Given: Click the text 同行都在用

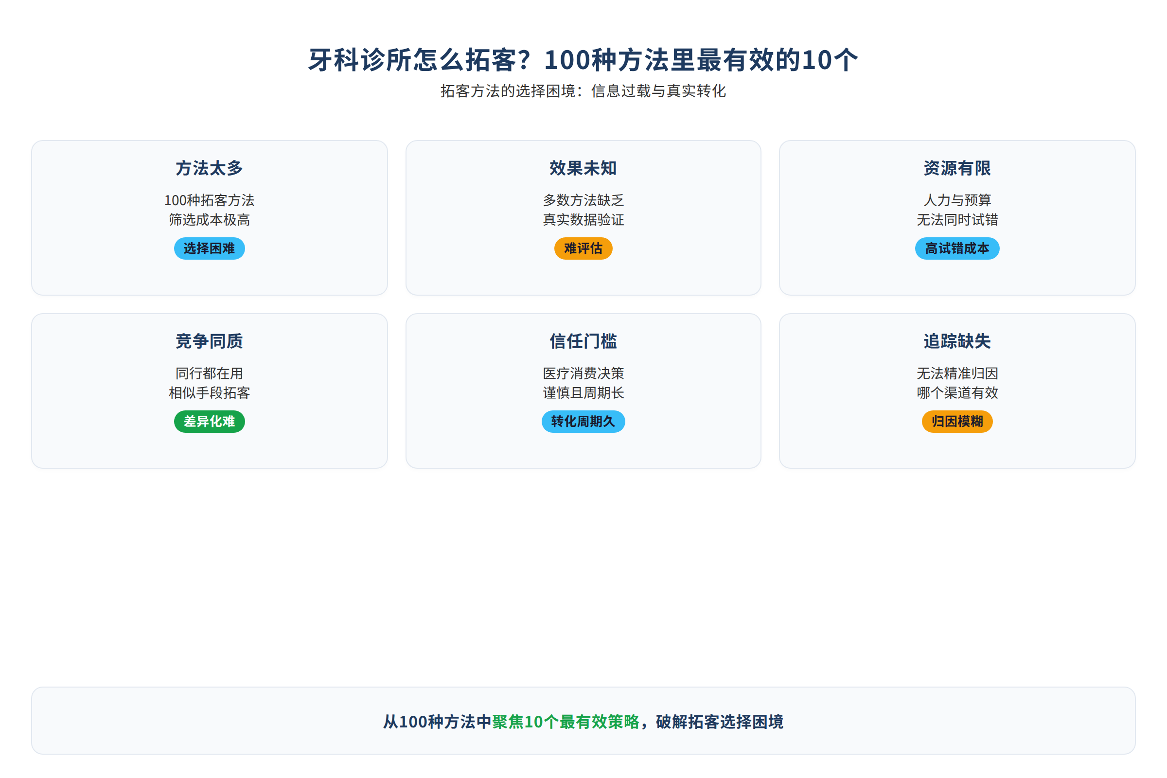Looking at the screenshot, I should [x=210, y=373].
